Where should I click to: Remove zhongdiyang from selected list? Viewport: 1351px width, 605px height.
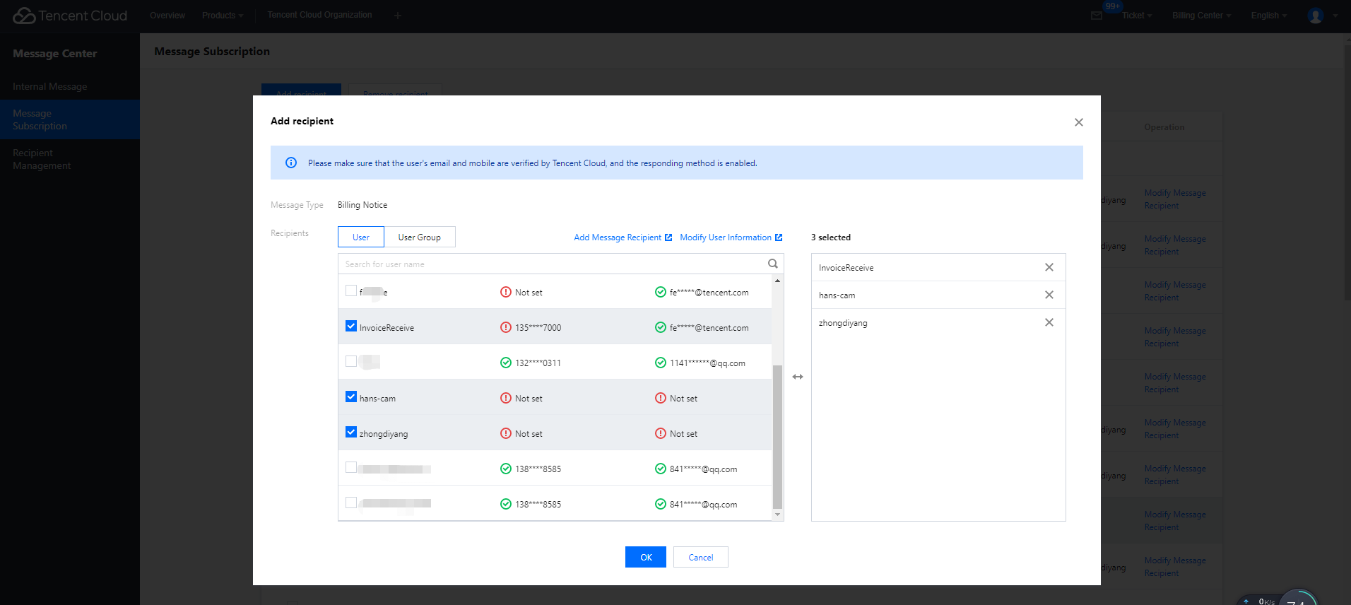(x=1049, y=322)
